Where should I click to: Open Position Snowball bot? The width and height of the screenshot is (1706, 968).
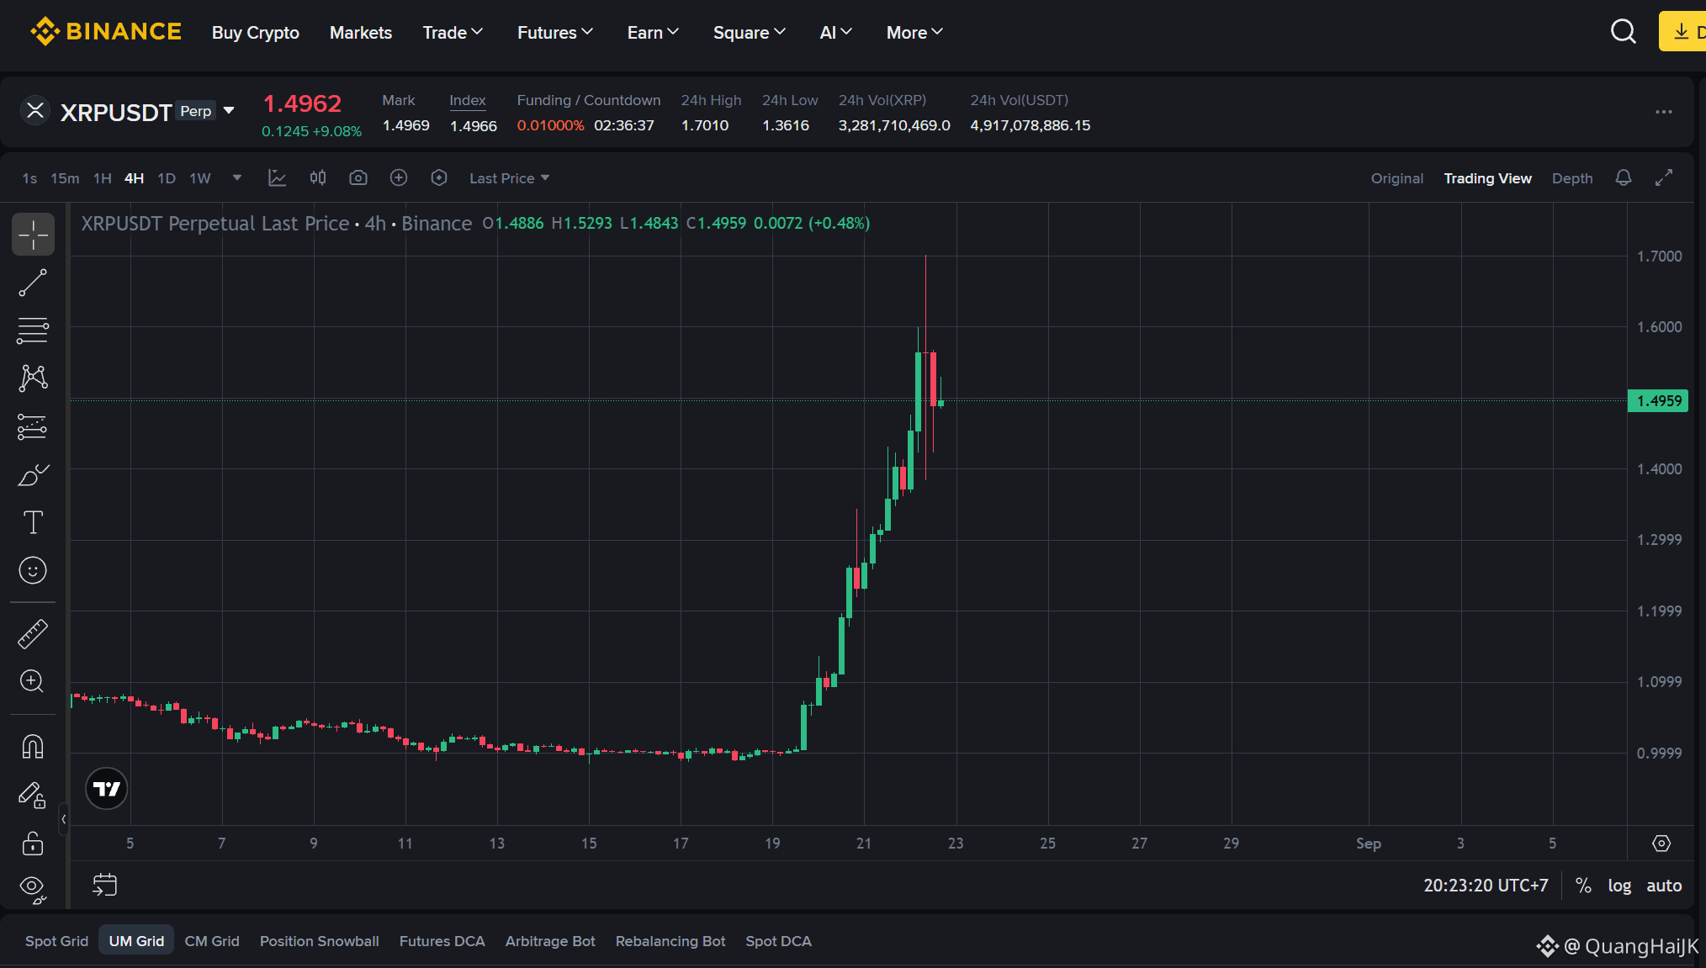(x=320, y=941)
